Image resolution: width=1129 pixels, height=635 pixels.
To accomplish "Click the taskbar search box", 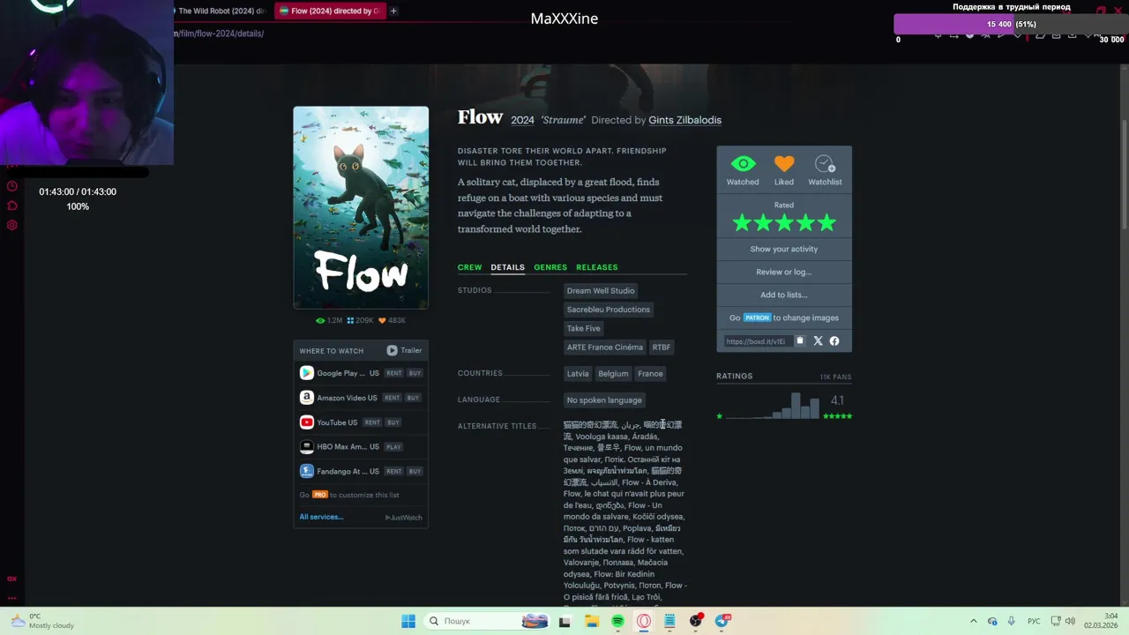I will tap(486, 621).
